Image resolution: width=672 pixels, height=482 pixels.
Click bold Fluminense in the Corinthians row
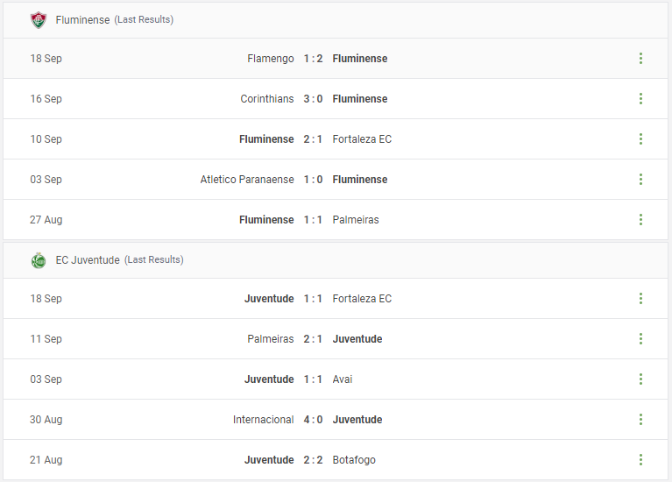(360, 99)
